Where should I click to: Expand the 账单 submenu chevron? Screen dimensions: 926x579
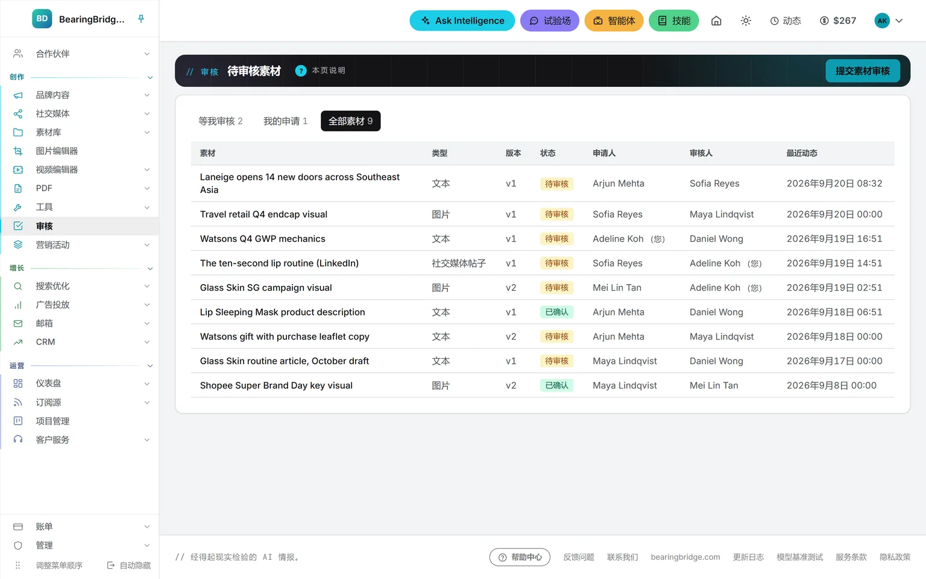pos(146,527)
